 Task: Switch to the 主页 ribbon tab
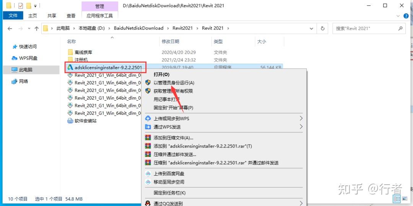click(33, 16)
